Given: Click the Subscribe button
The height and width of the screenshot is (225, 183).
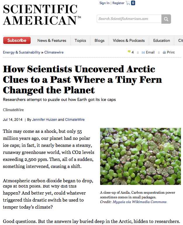Looking at the screenshot, I should click(17, 40).
